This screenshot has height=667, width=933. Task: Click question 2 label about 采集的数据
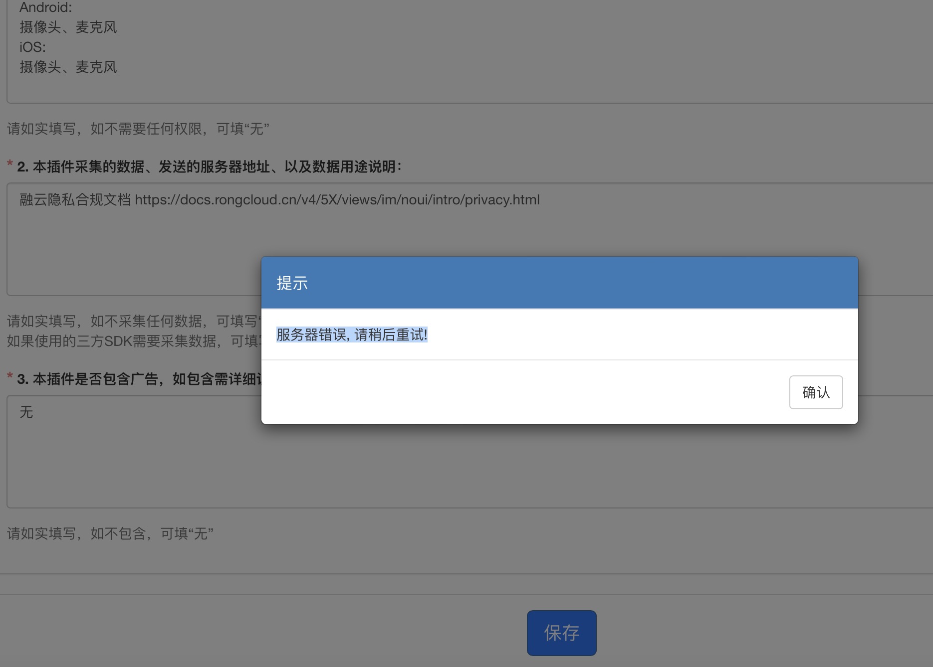(210, 167)
